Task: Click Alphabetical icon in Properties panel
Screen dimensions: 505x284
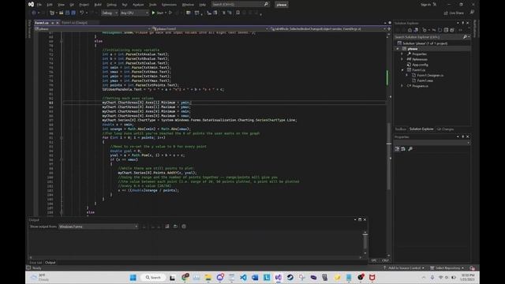Action: point(403,149)
